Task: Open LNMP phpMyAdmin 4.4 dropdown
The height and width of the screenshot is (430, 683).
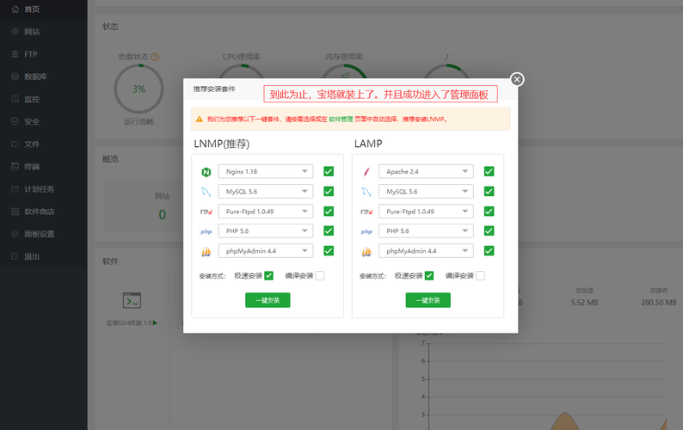Action: [x=266, y=250]
